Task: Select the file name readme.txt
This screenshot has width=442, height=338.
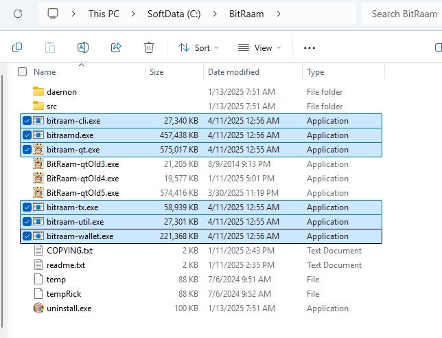Action: coord(66,265)
